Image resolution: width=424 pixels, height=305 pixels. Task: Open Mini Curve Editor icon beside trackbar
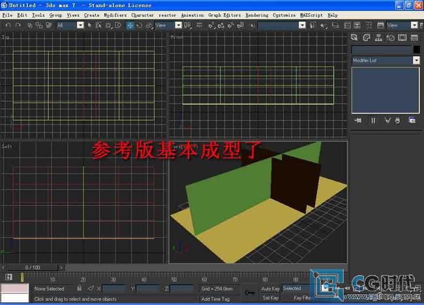pyautogui.click(x=8, y=277)
